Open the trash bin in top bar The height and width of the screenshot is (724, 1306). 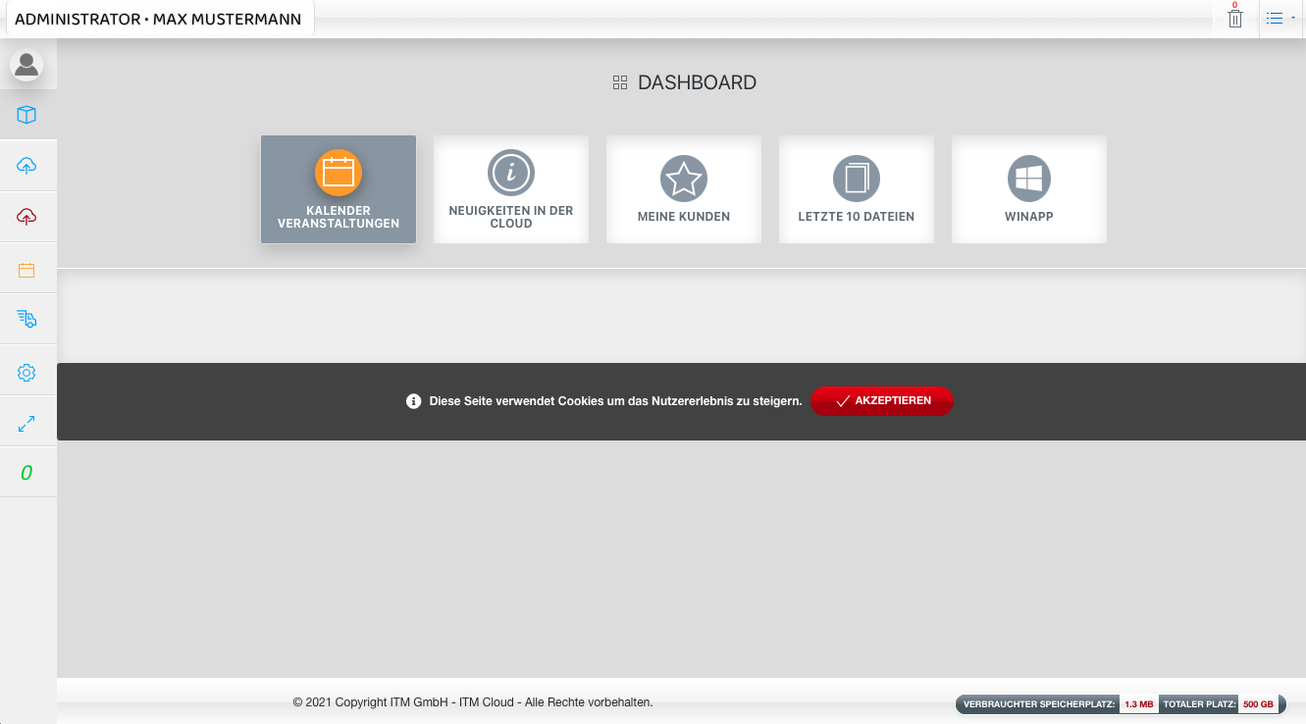tap(1235, 18)
